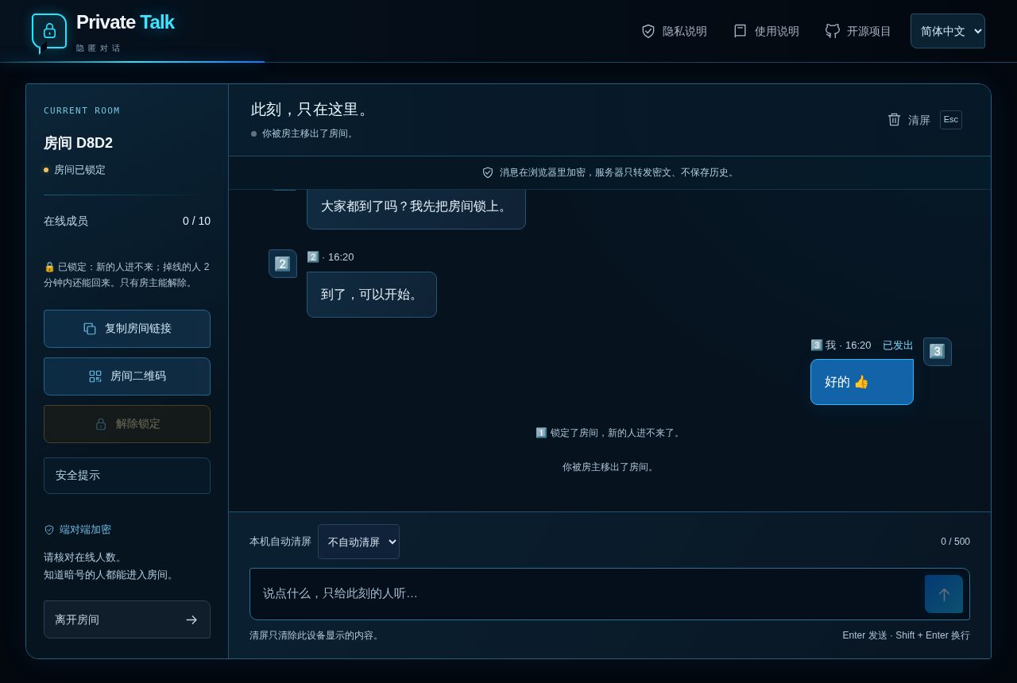This screenshot has height=683, width=1017.
Task: Click the QR code icon in 房间二维码
Action: click(95, 376)
